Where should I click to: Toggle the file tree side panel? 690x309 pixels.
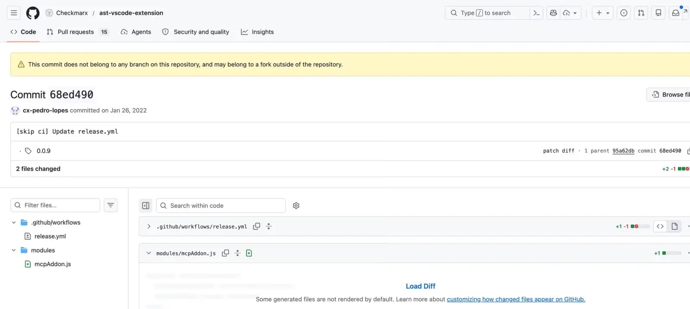pos(146,206)
